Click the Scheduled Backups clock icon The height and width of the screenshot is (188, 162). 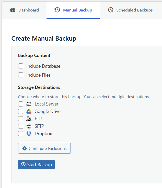click(x=111, y=10)
